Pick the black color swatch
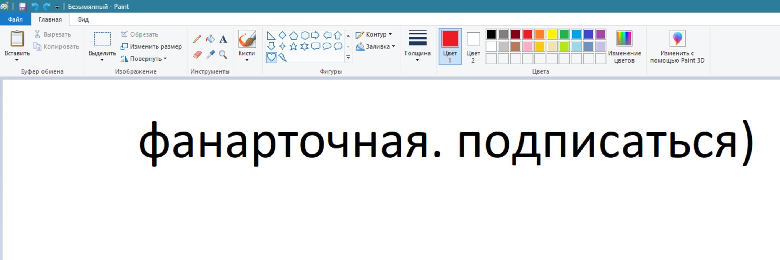The image size is (780, 260). 491,34
